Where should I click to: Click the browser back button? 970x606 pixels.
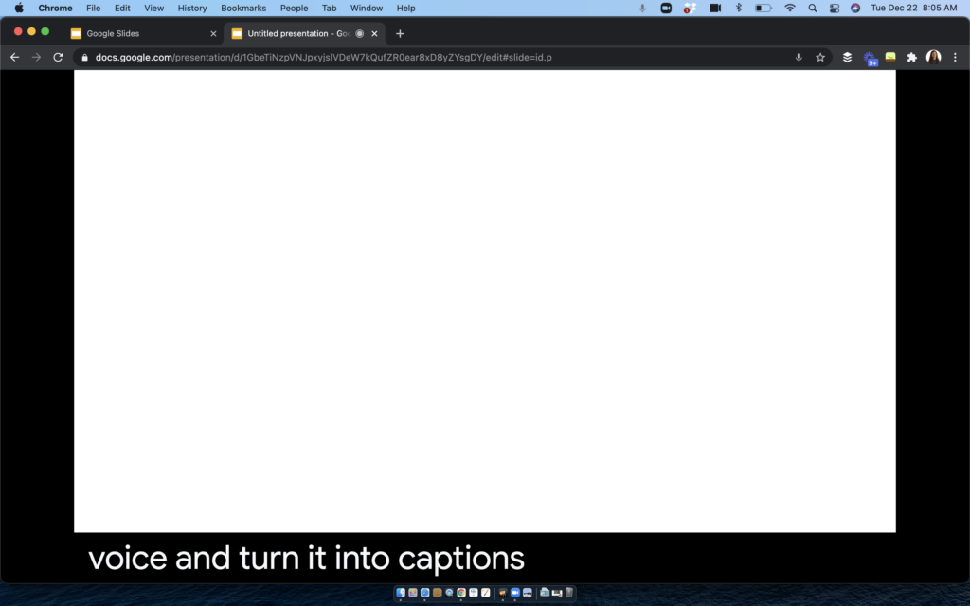coord(13,57)
